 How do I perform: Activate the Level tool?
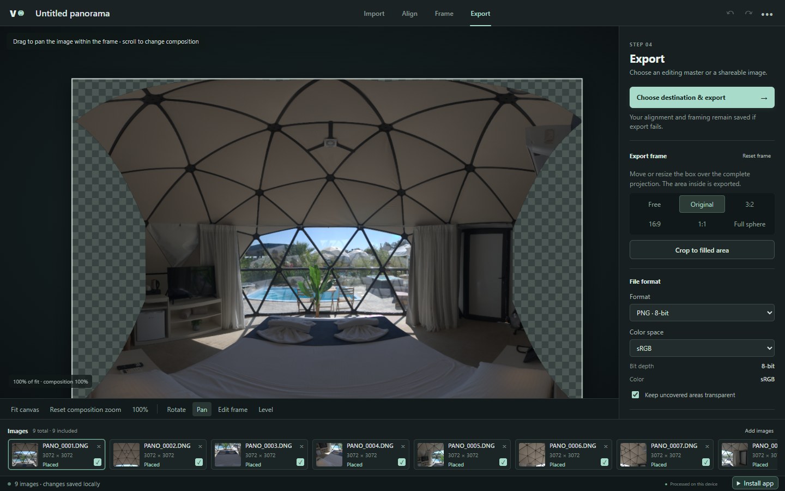(265, 410)
